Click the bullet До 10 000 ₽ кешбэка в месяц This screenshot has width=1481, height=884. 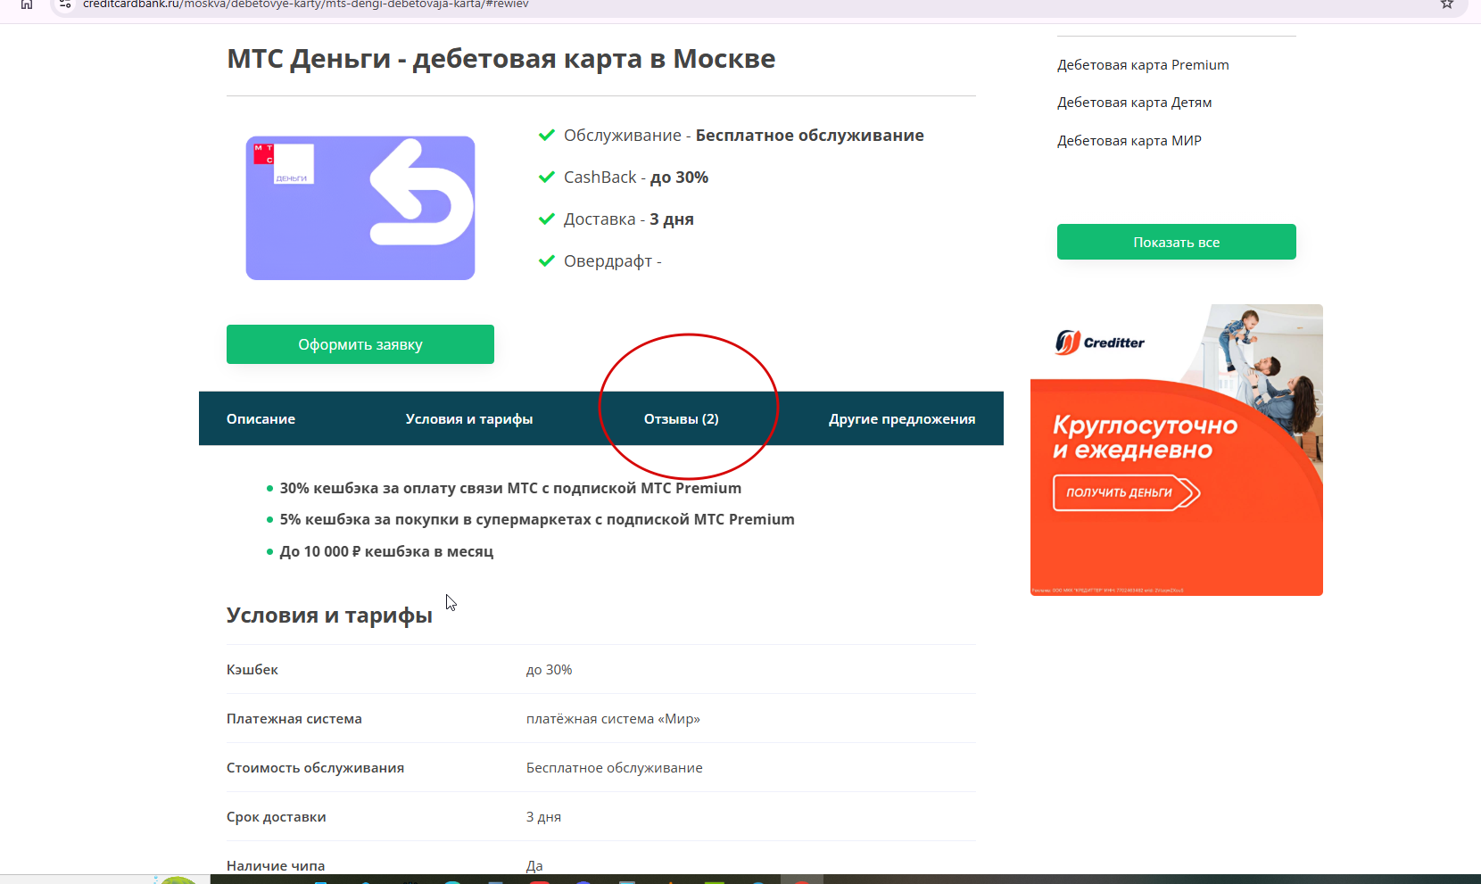(x=386, y=551)
